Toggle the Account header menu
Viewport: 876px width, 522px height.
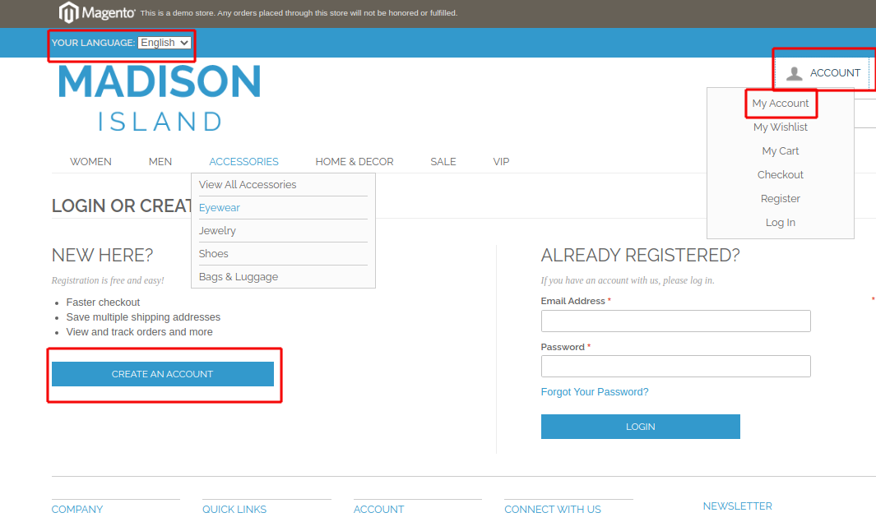(x=823, y=73)
